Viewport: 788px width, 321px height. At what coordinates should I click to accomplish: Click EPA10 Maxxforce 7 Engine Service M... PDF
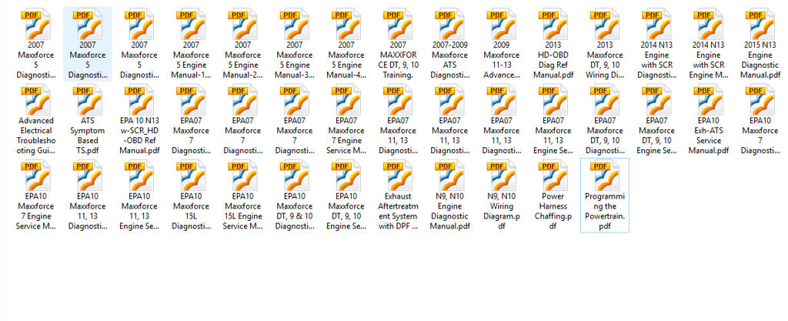[x=35, y=196]
